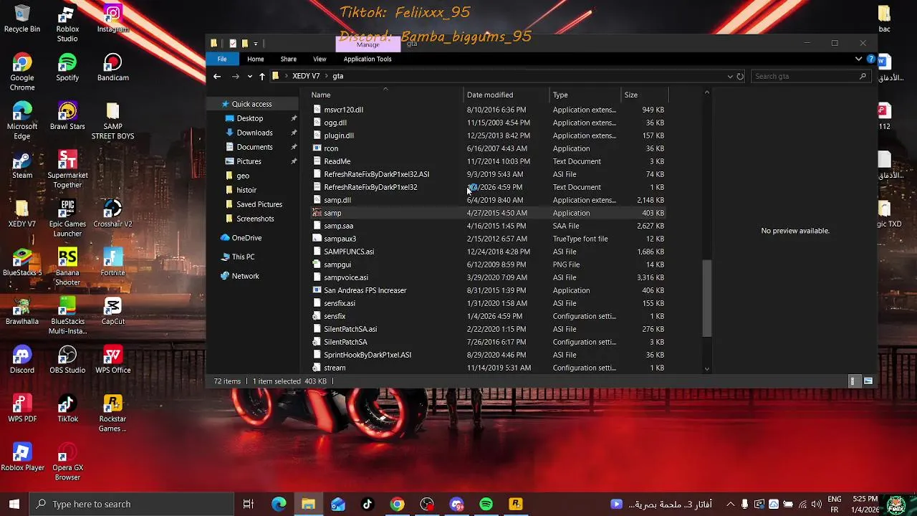Image resolution: width=917 pixels, height=516 pixels.
Task: Open BlueStacks 5 from the desktop
Action: coord(22,262)
